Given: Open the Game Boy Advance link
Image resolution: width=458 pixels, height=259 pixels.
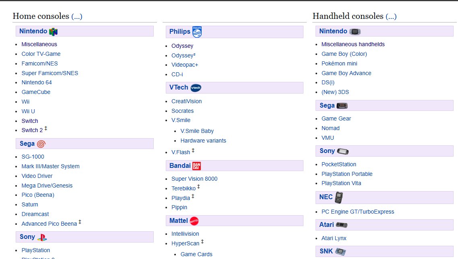Looking at the screenshot, I should point(347,73).
